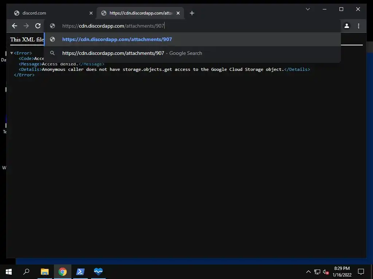373x279 pixels.
Task: Click the Access denied message text
Action: [60, 64]
